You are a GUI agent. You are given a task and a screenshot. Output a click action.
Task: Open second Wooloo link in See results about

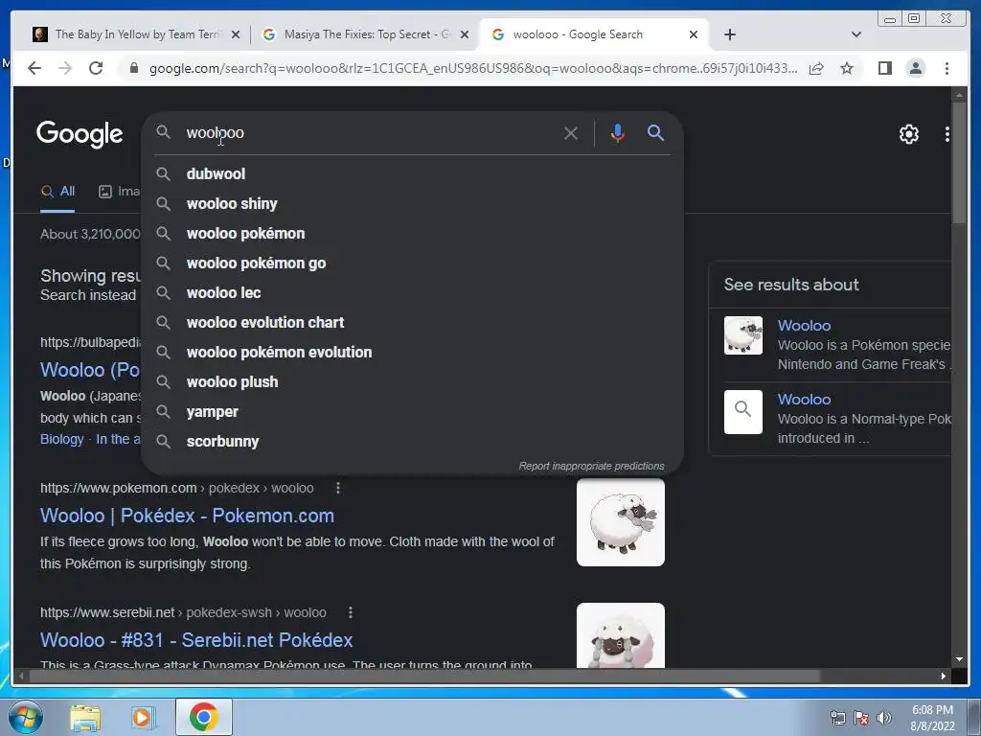tap(804, 400)
